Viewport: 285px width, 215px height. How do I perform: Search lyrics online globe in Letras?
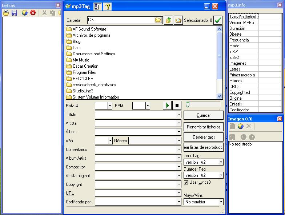pos(24,13)
